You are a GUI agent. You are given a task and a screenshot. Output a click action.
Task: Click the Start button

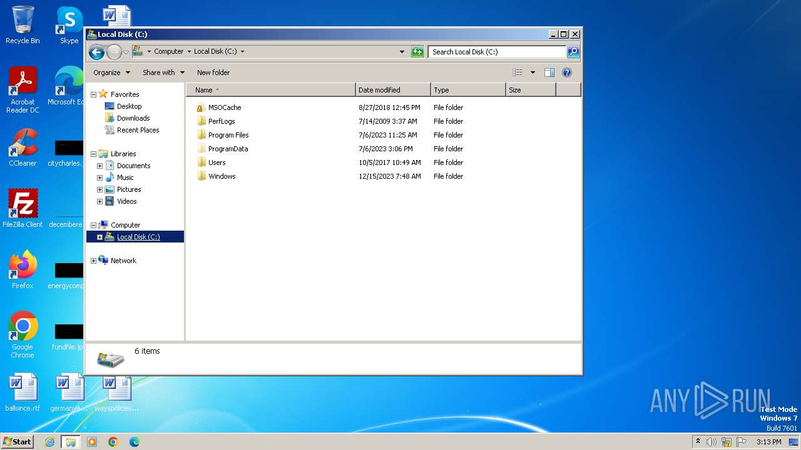point(17,442)
